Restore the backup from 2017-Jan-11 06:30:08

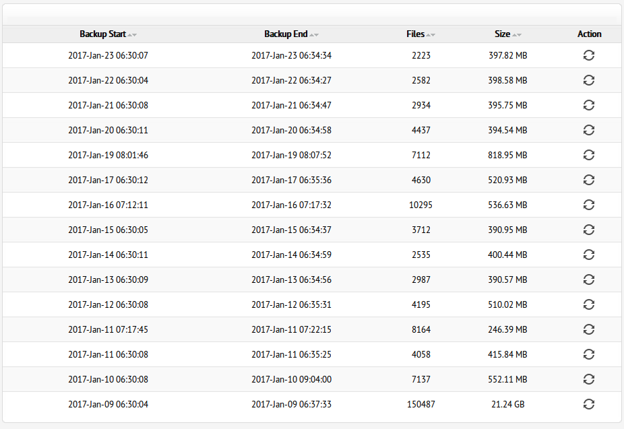point(588,354)
